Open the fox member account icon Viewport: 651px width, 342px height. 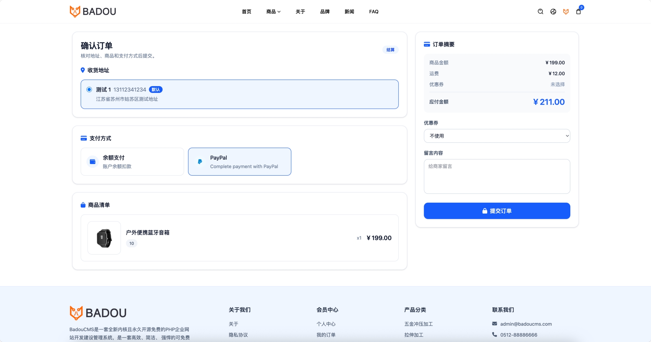[x=566, y=12]
